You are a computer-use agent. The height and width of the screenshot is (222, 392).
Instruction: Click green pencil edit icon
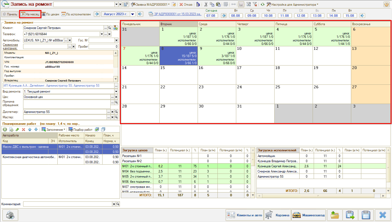coord(17,130)
